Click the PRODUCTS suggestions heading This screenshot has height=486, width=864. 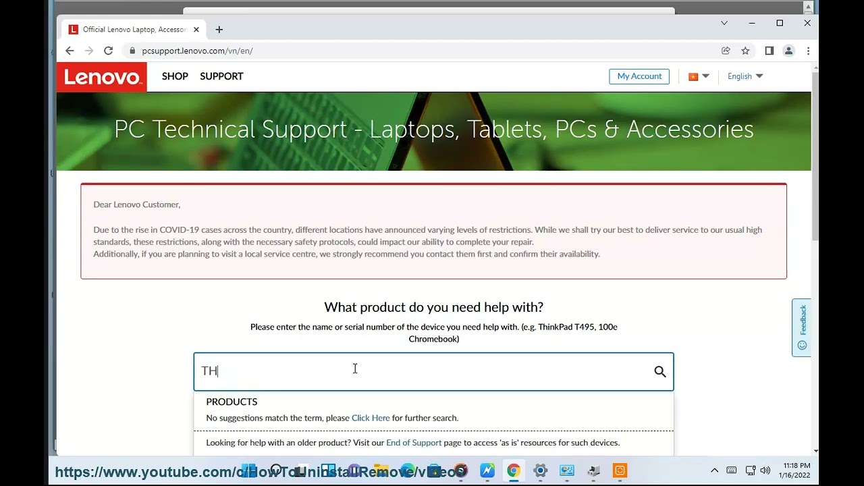click(232, 402)
